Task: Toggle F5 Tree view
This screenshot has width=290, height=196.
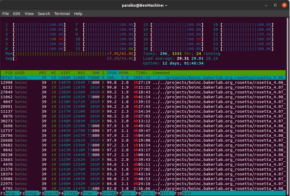Action: click(x=88, y=193)
